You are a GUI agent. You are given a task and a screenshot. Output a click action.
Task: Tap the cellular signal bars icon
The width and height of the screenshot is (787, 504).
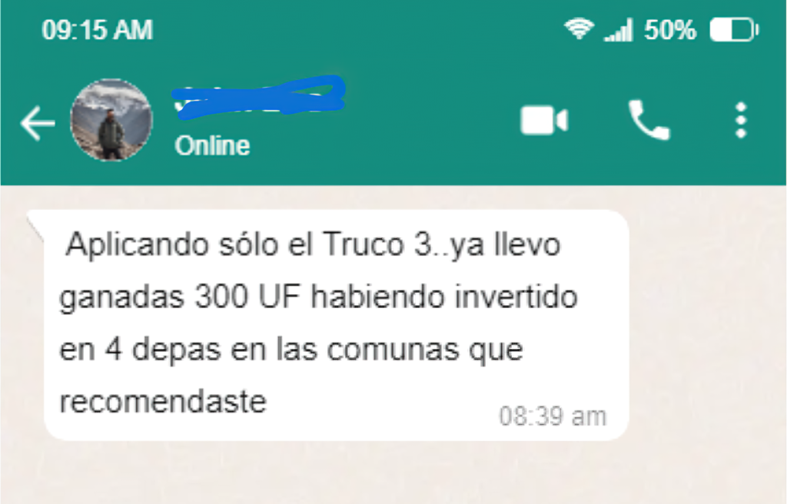[x=618, y=30]
